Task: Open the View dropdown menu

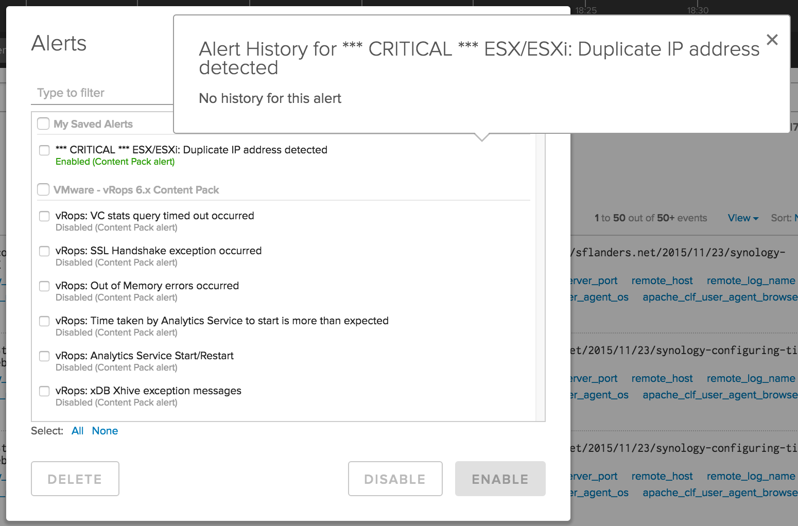Action: point(743,218)
